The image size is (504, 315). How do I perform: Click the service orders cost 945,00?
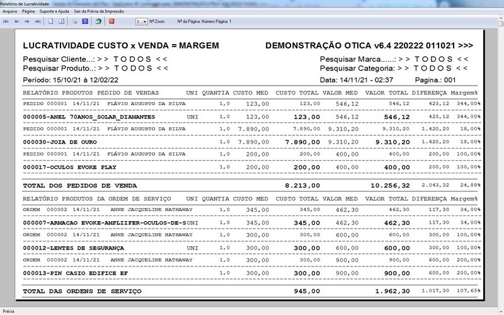307,291
